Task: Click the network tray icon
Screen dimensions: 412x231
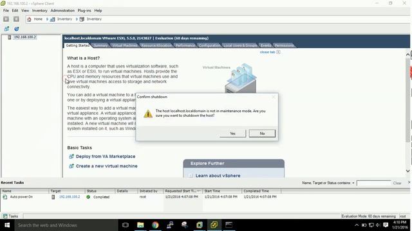Action: pos(371,225)
